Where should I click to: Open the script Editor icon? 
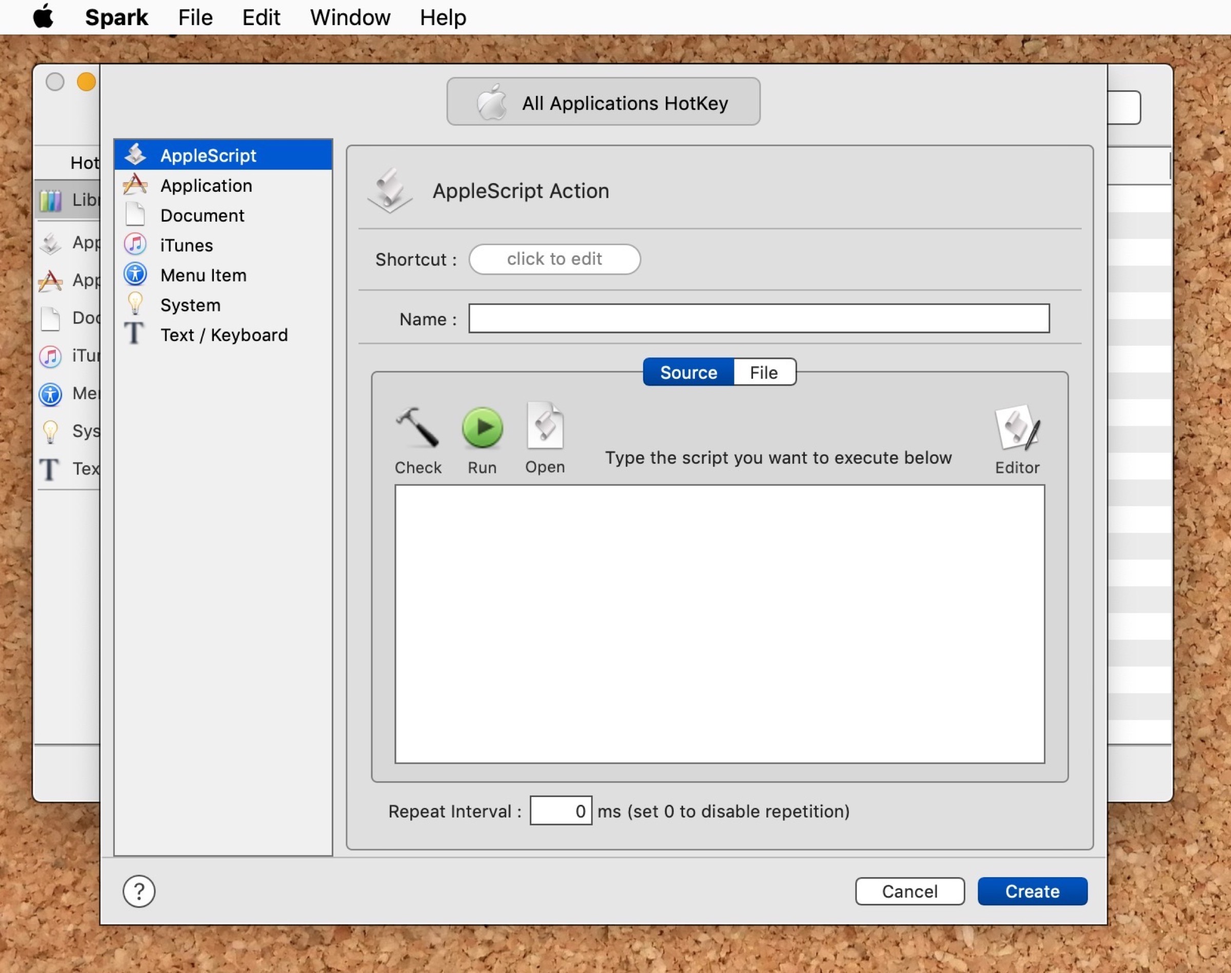[1017, 428]
